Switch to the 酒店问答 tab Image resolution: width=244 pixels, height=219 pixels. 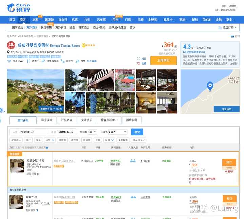[x=132, y=120]
